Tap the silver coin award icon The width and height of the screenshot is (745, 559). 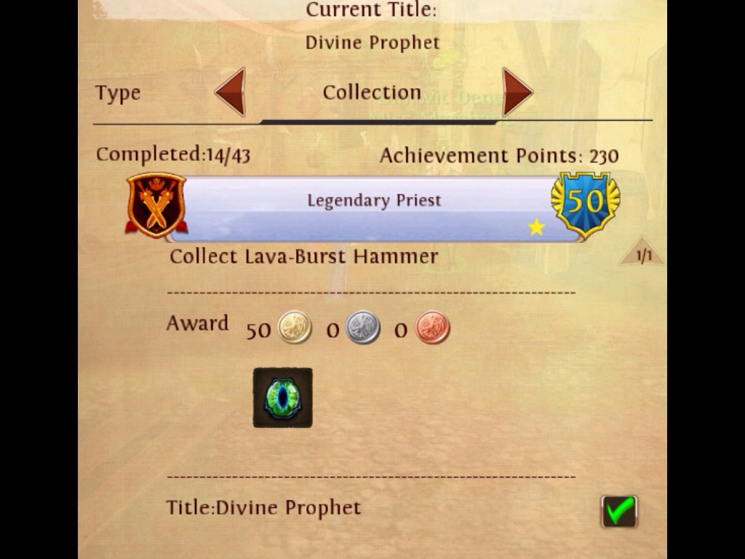click(x=363, y=327)
